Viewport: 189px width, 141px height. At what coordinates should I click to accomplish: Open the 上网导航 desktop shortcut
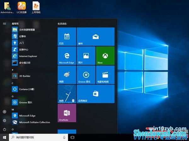36,7
